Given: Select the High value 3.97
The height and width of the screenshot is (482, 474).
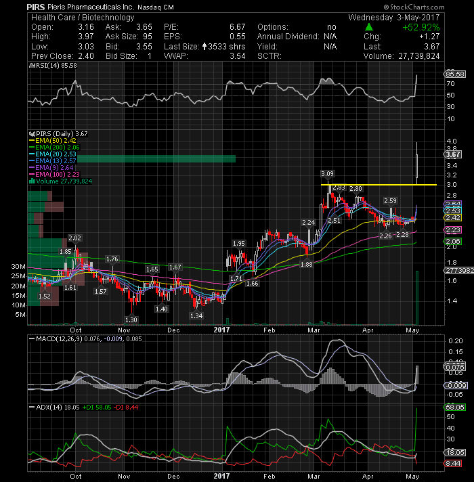Looking at the screenshot, I should pos(86,37).
